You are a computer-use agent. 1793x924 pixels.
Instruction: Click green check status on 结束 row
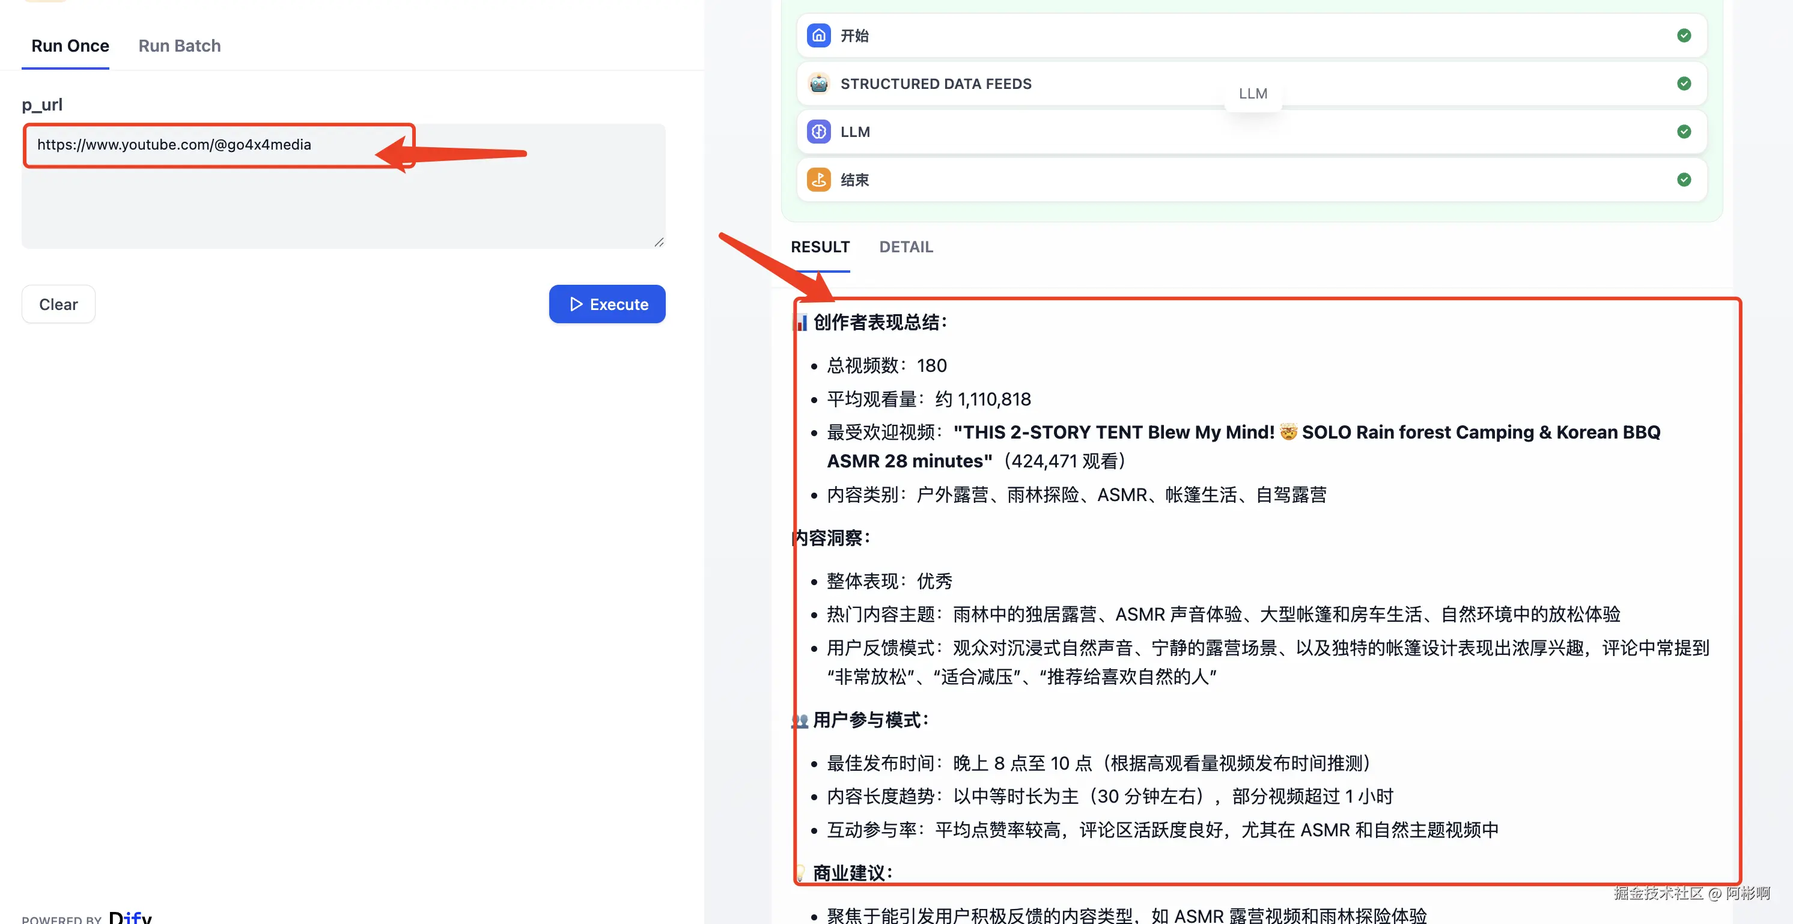tap(1683, 180)
